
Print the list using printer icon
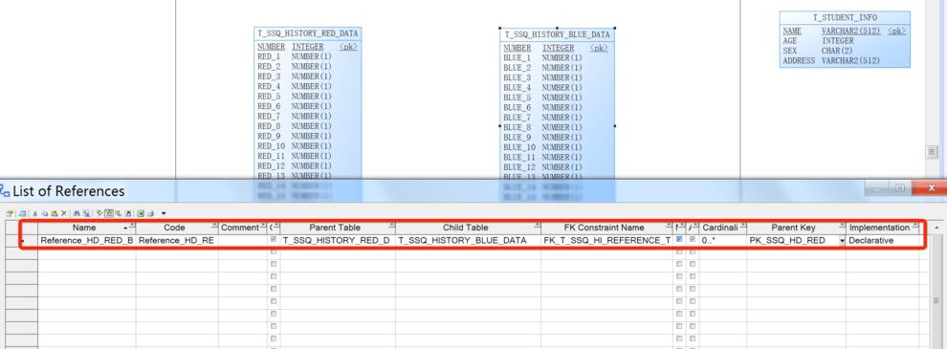150,213
